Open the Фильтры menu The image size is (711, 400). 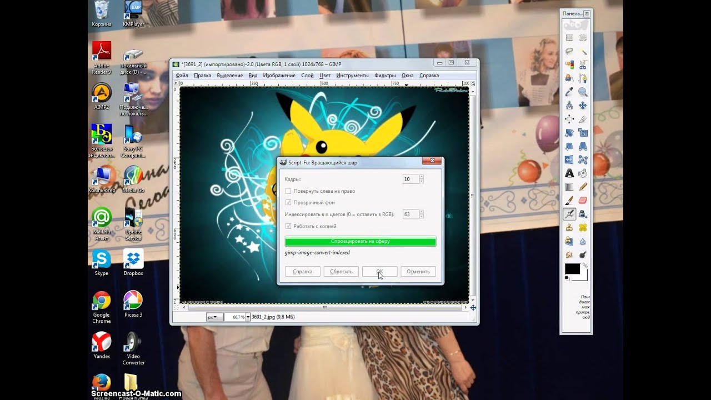pyautogui.click(x=385, y=76)
